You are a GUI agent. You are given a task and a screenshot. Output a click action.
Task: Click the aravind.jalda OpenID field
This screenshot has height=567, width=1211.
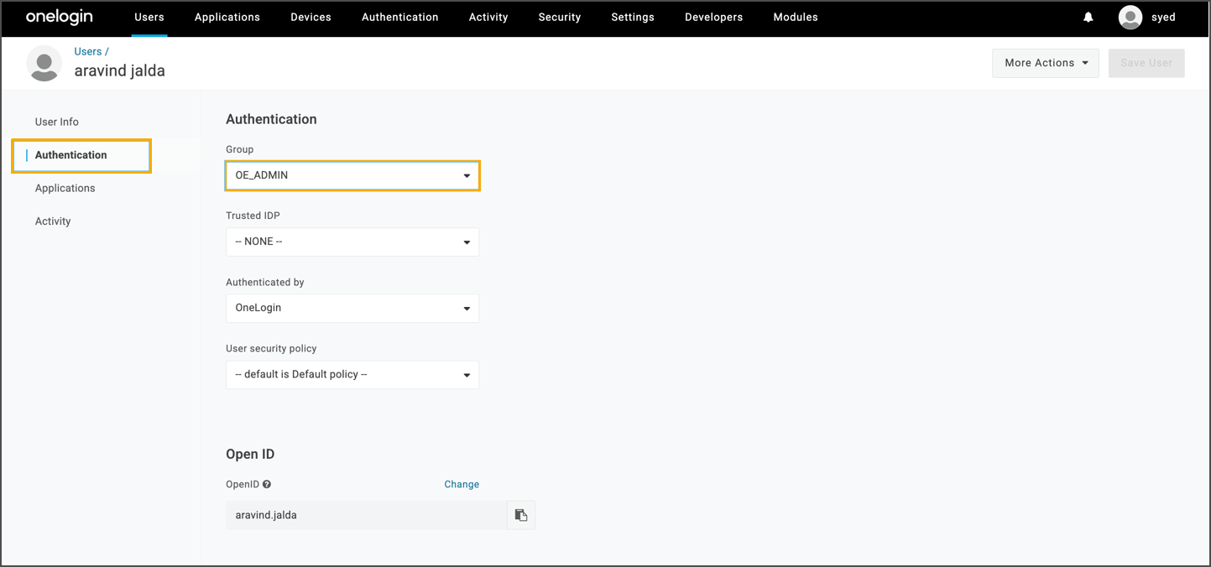click(366, 515)
